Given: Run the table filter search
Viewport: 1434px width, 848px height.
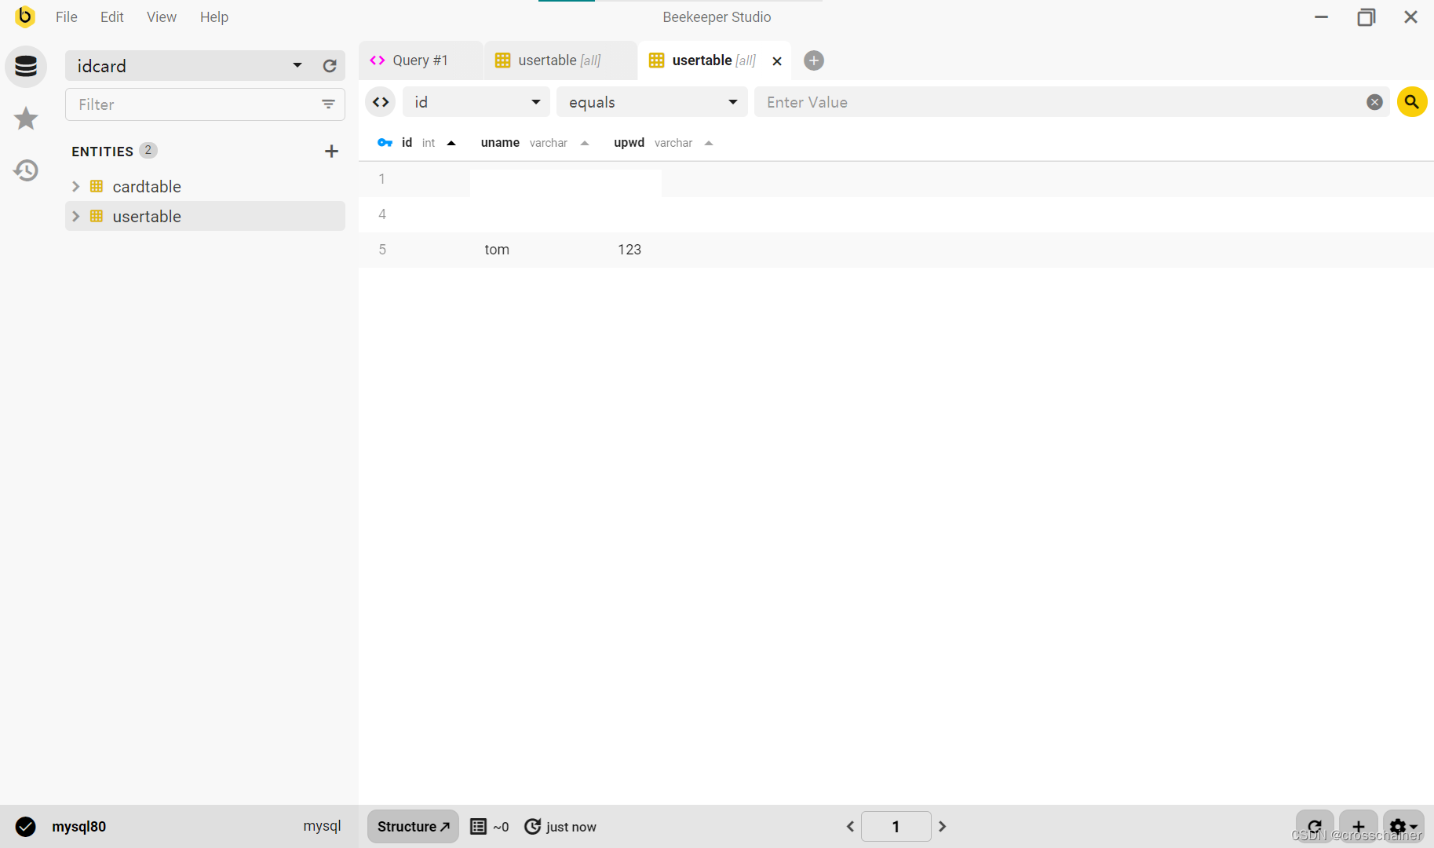Looking at the screenshot, I should (1411, 102).
